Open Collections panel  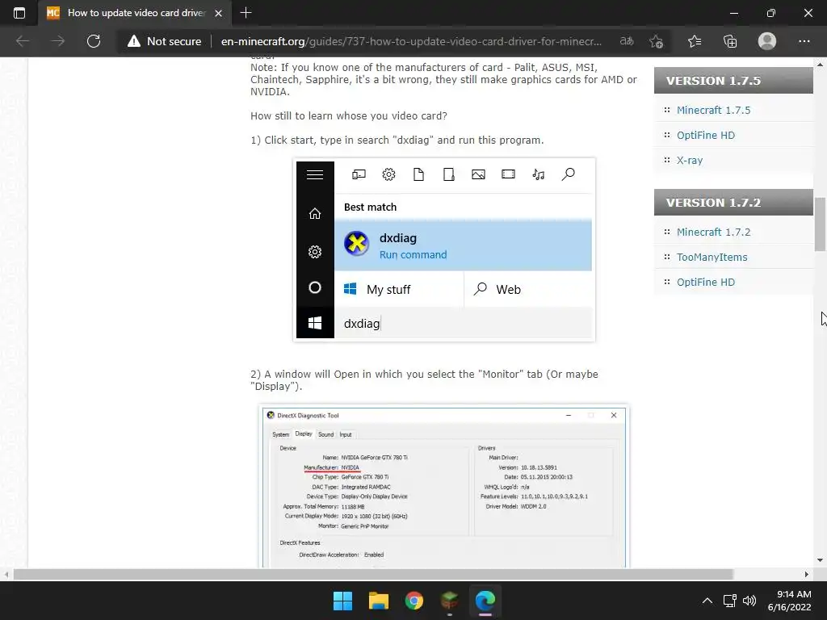730,41
